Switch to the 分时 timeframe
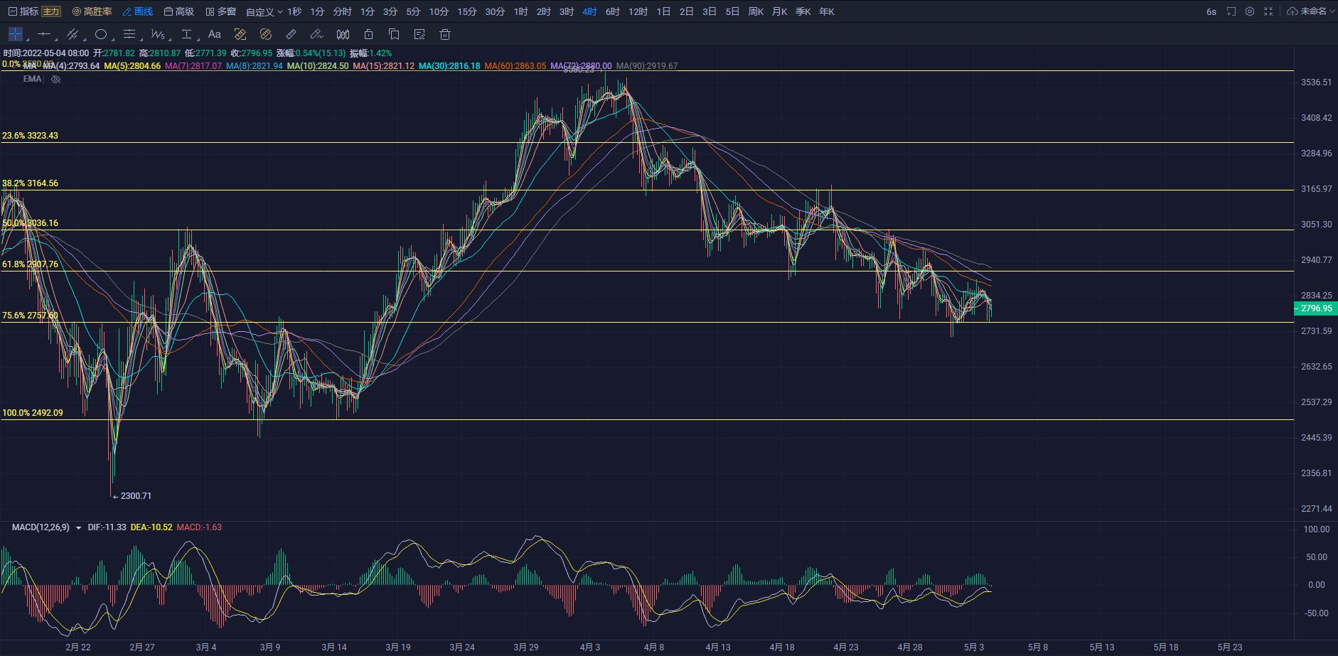The width and height of the screenshot is (1338, 656). (342, 11)
